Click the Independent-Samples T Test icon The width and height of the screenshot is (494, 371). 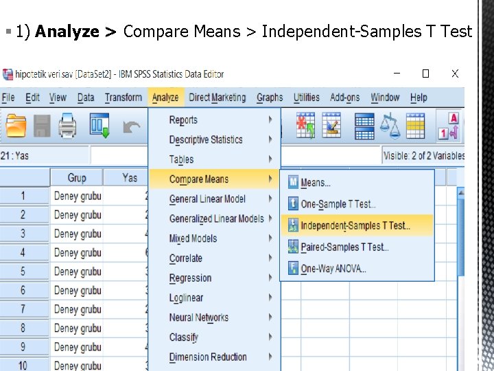coord(293,225)
